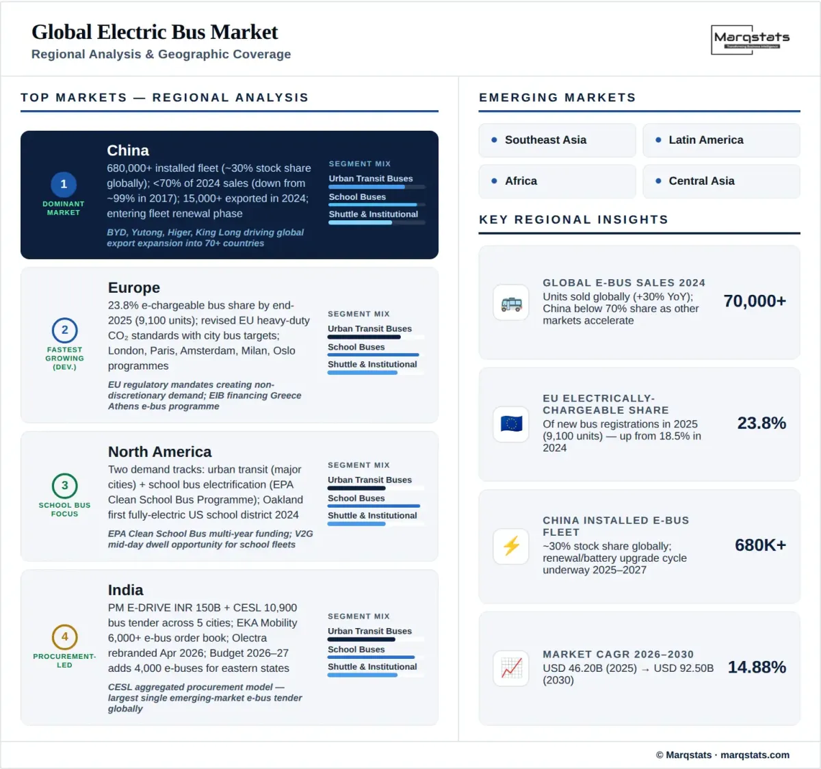Click the number 3 School Bus Focus badge
This screenshot has height=769, width=821.
pyautogui.click(x=64, y=485)
